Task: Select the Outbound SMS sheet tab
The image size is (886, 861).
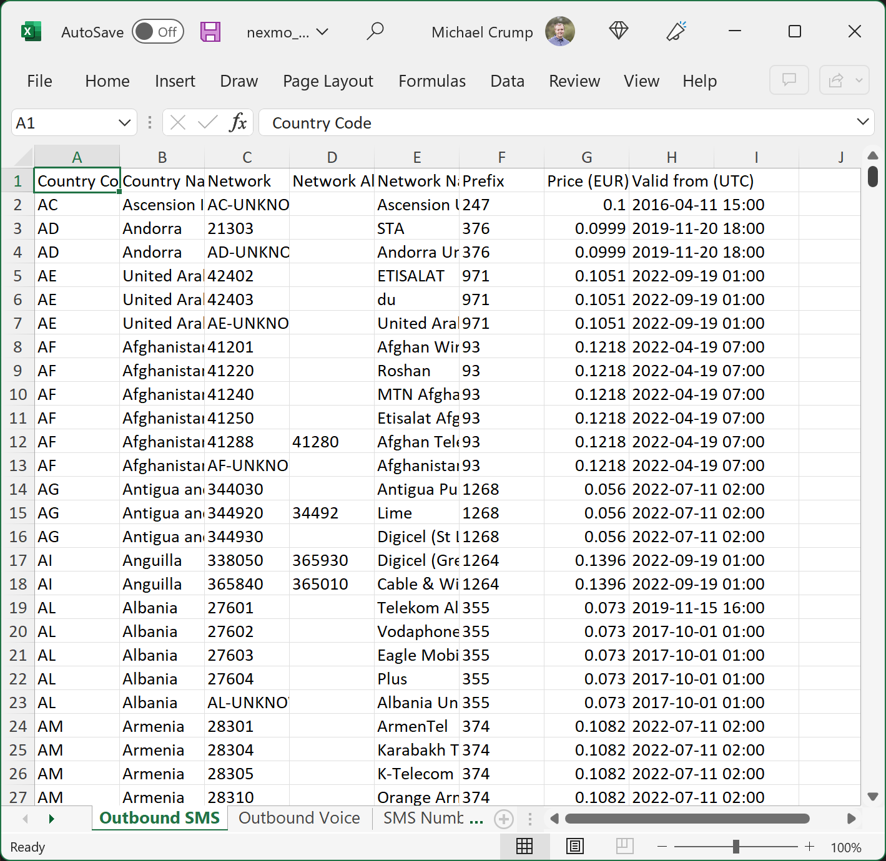Action: point(159,818)
